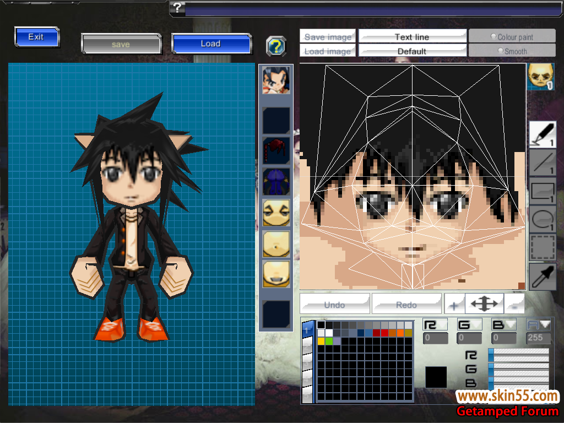Select the Rectangle tool
Image resolution: width=564 pixels, height=423 pixels.
click(543, 191)
